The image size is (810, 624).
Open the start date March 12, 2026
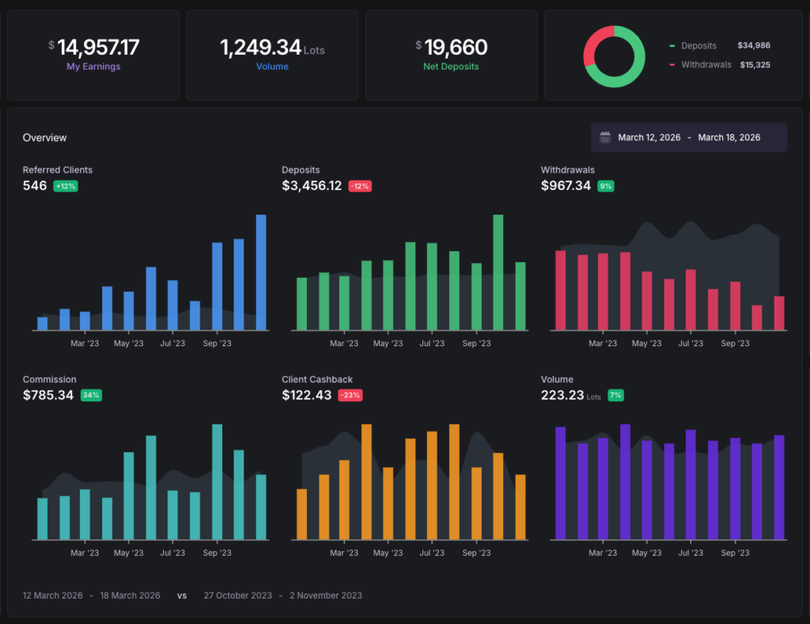pyautogui.click(x=649, y=138)
